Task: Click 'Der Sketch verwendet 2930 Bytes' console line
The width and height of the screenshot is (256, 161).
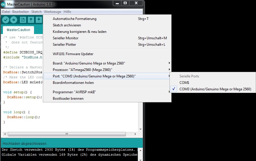Action: point(70,150)
